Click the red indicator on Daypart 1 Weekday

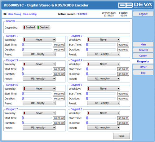24,40
